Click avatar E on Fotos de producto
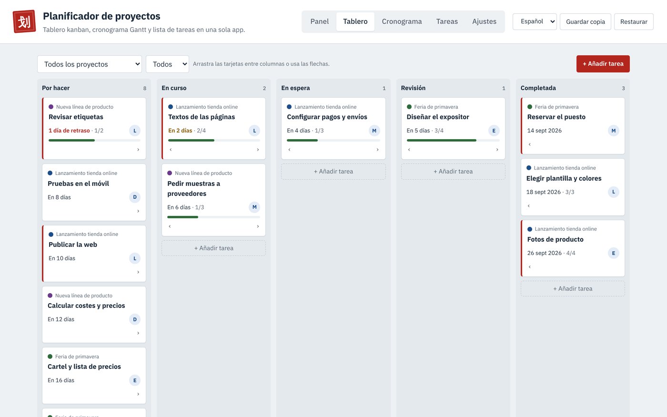Screen dimensions: 667x417 click(x=614, y=253)
